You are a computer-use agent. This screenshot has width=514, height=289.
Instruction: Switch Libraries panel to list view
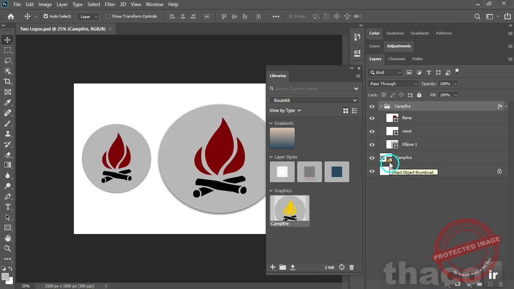click(355, 110)
